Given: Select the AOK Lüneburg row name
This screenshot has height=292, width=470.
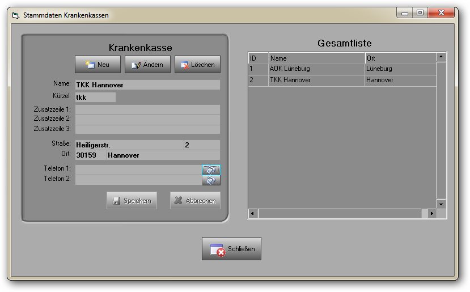Looking at the screenshot, I should [x=316, y=69].
